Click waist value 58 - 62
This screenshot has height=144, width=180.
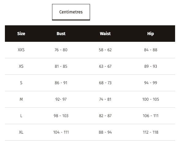tap(105, 50)
